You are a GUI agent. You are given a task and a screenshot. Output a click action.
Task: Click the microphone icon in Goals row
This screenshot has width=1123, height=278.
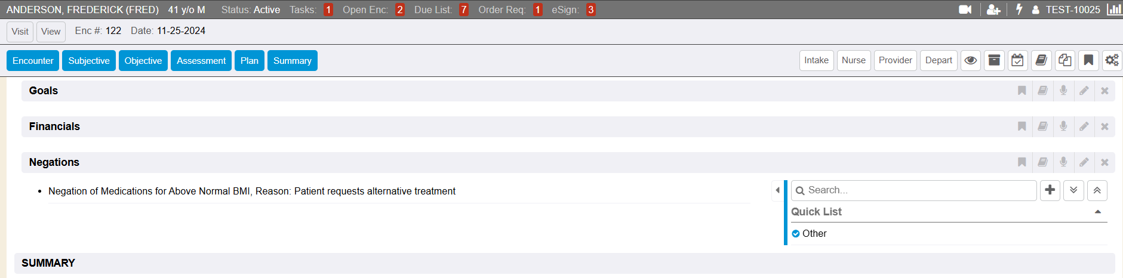click(x=1063, y=91)
